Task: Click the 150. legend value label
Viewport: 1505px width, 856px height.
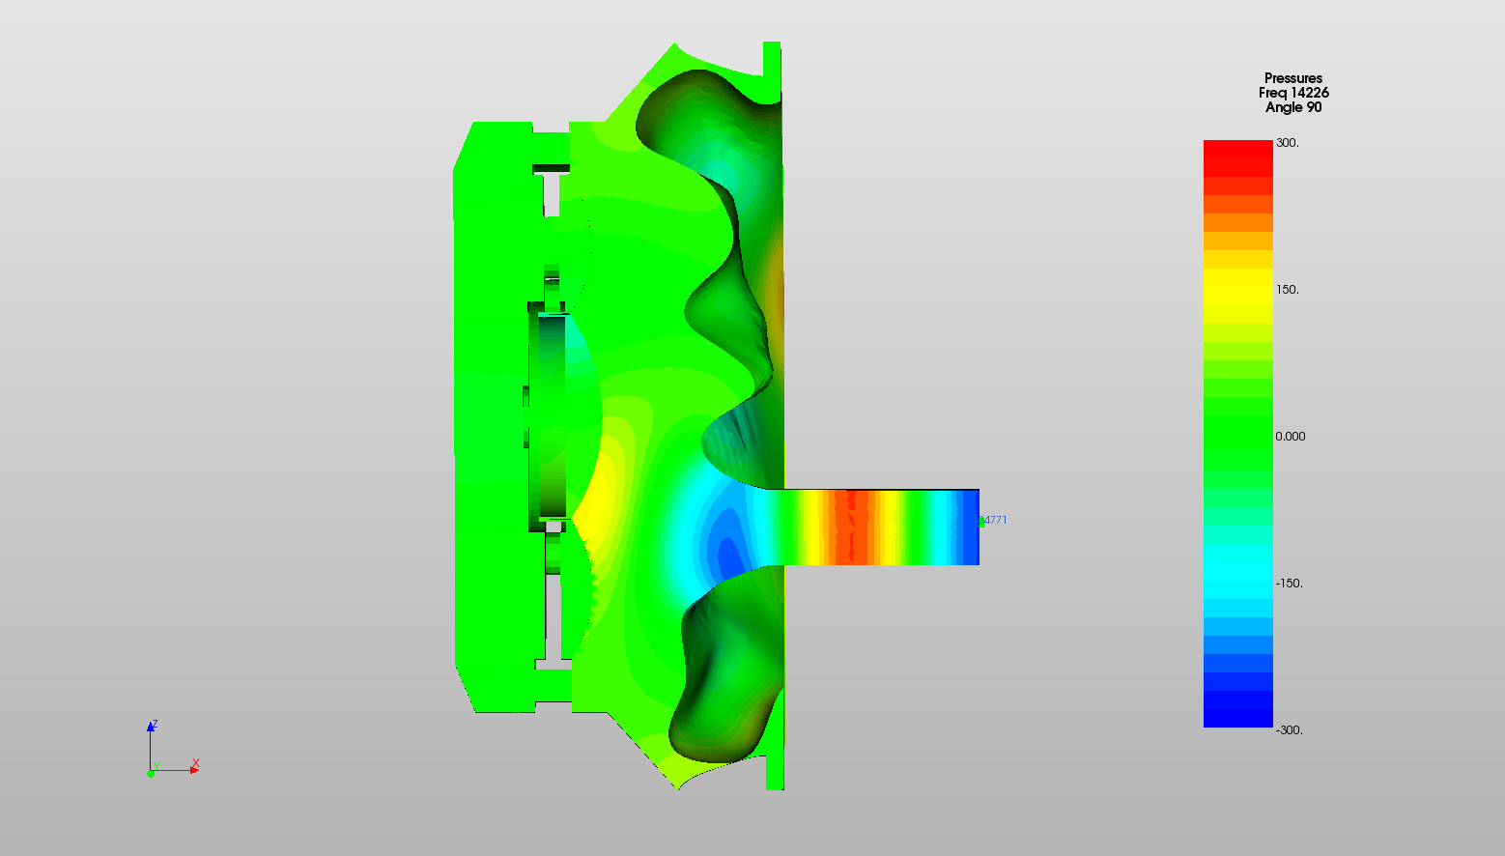Action: click(x=1287, y=290)
